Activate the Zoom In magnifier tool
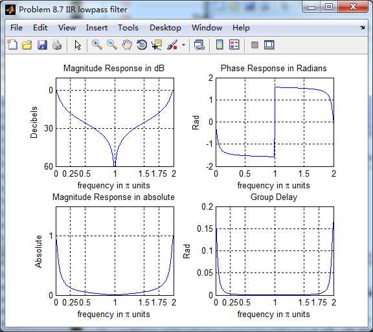373x332 pixels. [97, 45]
